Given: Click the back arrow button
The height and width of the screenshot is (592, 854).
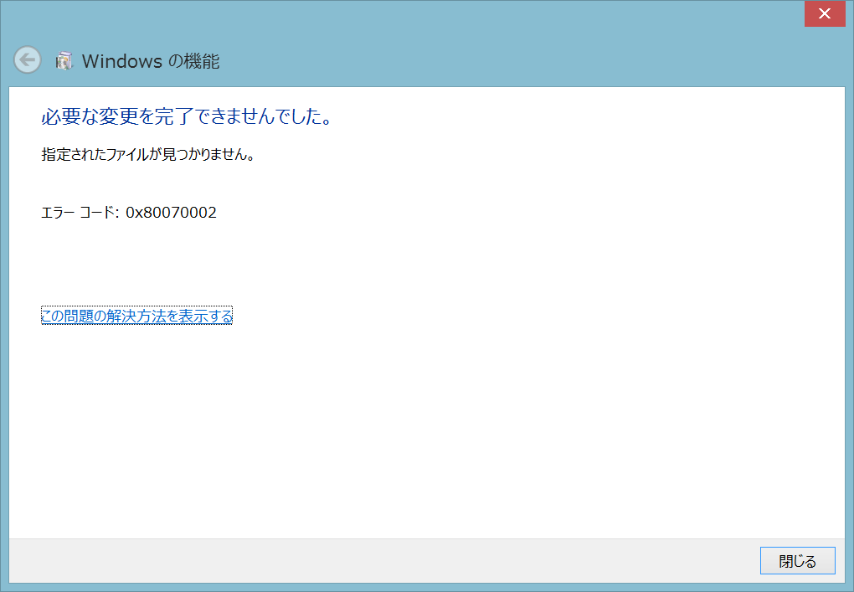Looking at the screenshot, I should (x=27, y=59).
